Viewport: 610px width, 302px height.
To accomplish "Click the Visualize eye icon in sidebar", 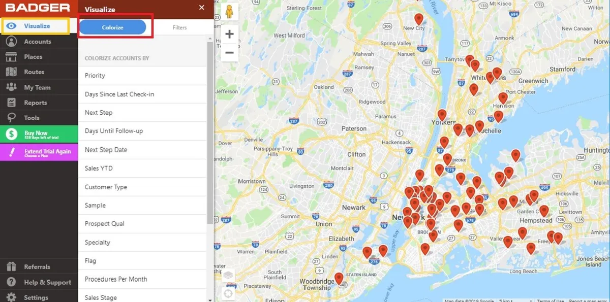I will 12,26.
